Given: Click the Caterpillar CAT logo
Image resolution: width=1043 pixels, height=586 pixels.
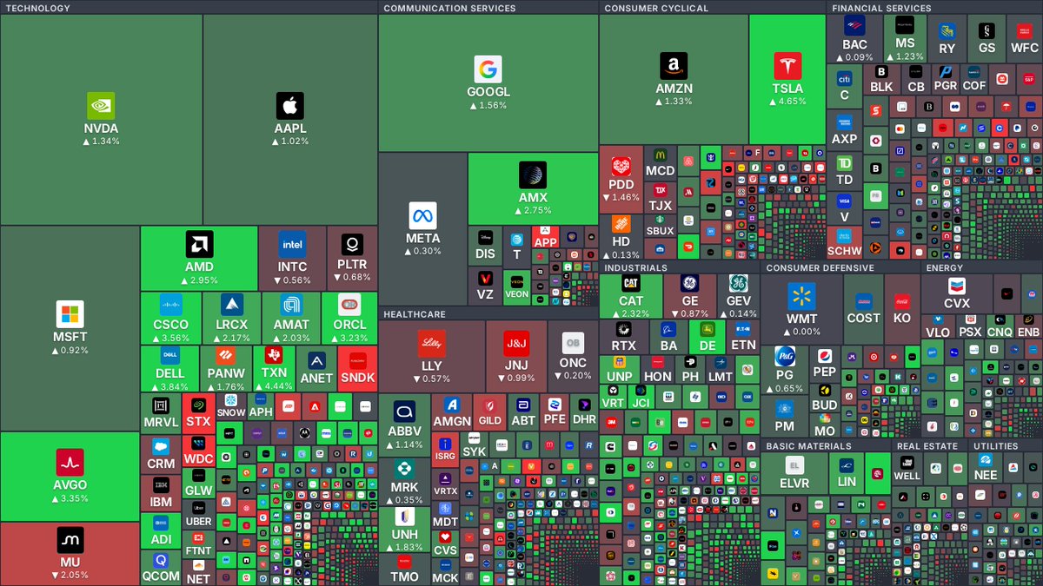Looking at the screenshot, I should pyautogui.click(x=631, y=284).
